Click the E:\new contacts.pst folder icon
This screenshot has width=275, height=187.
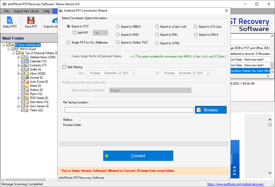12,45
